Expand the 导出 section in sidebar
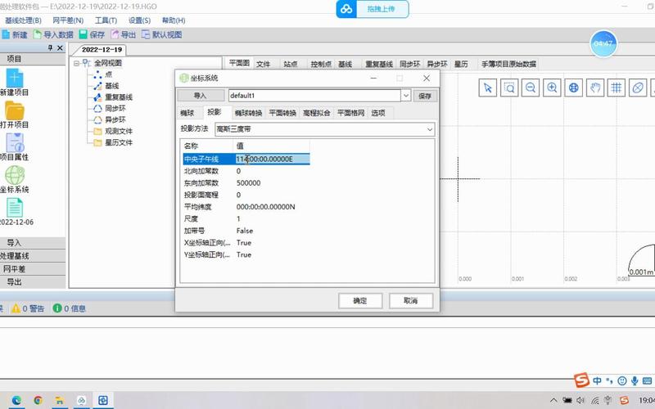655x409 pixels. pyautogui.click(x=33, y=282)
